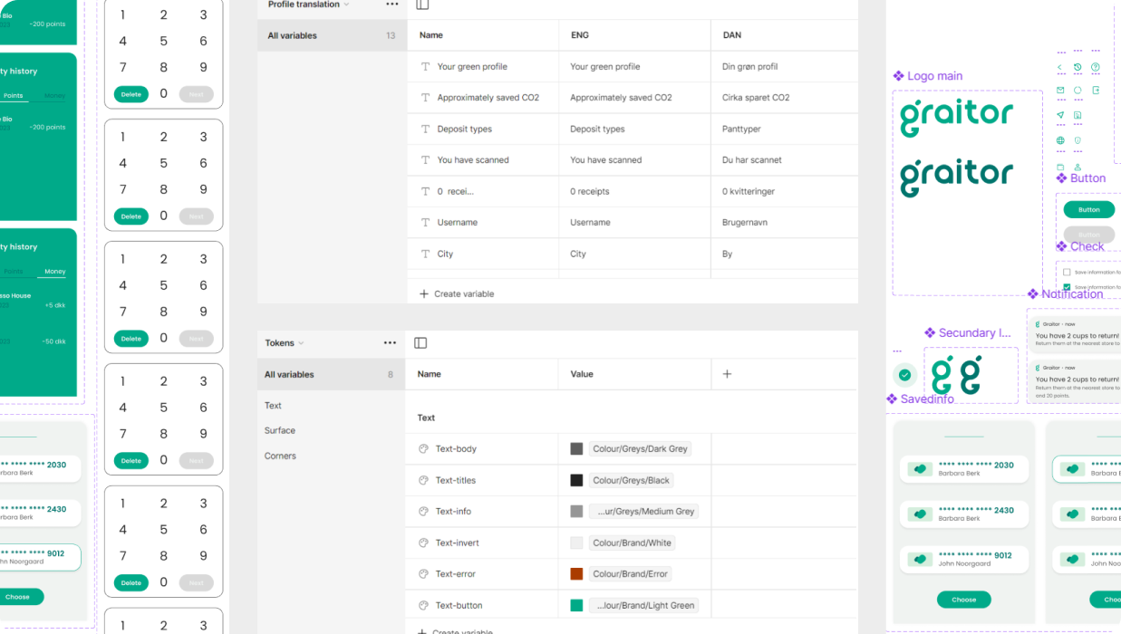Click the help question mark icon
The height and width of the screenshot is (634, 1121).
(x=1096, y=67)
